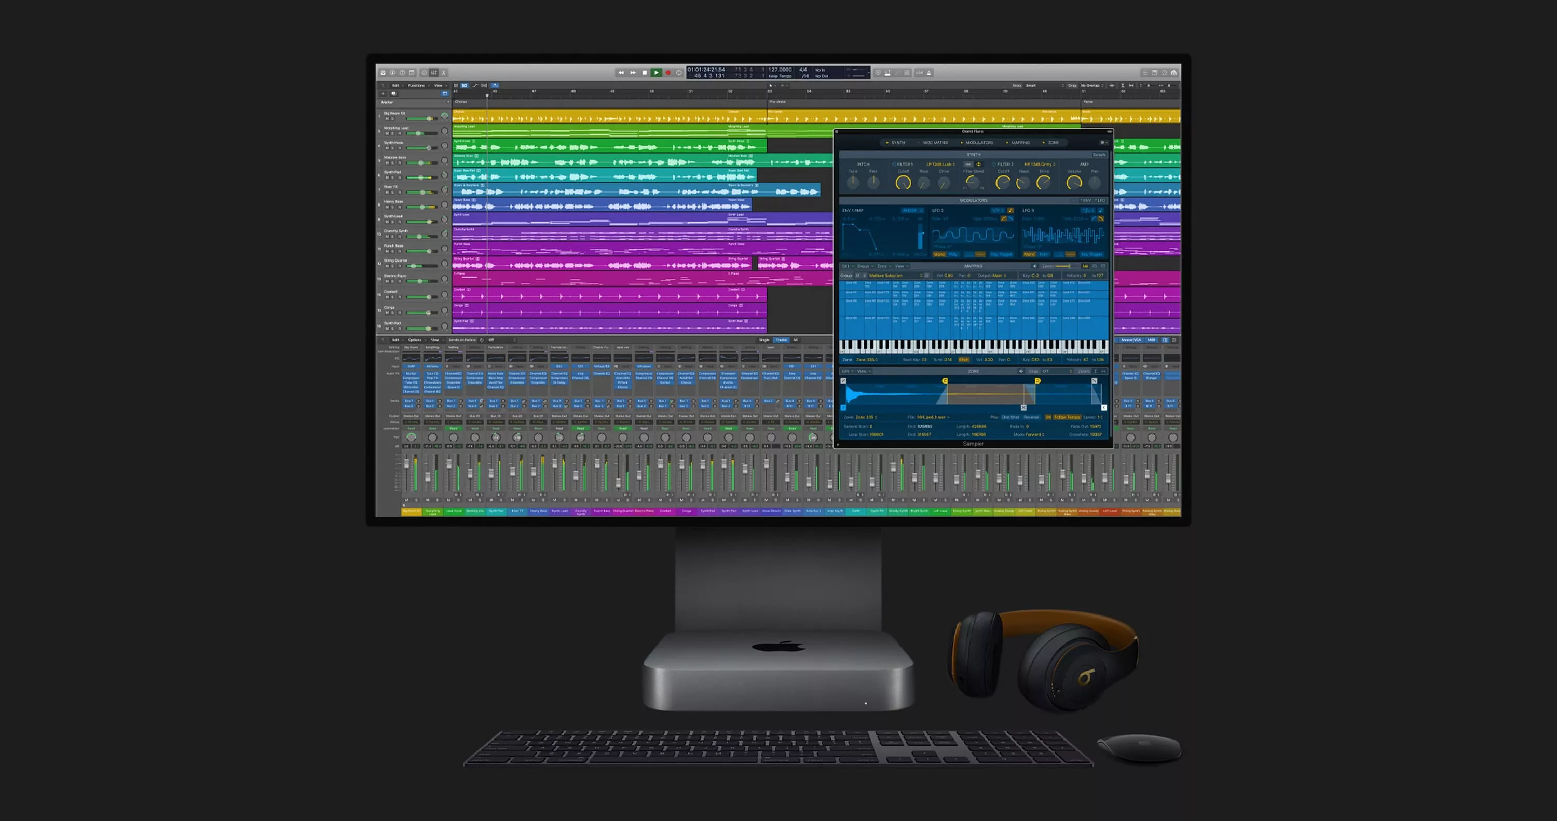Click the Synth Details button
Viewport: 1557px width, 821px height.
tap(1099, 155)
